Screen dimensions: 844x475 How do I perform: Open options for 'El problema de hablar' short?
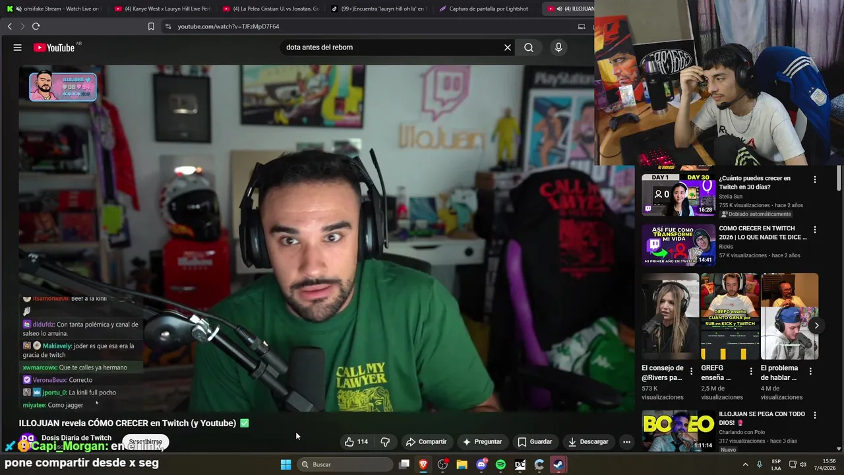[810, 371]
